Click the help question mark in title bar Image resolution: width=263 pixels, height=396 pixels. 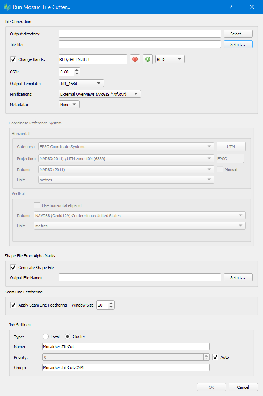[x=231, y=7]
